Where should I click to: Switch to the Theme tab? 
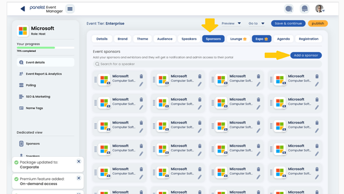click(x=142, y=39)
